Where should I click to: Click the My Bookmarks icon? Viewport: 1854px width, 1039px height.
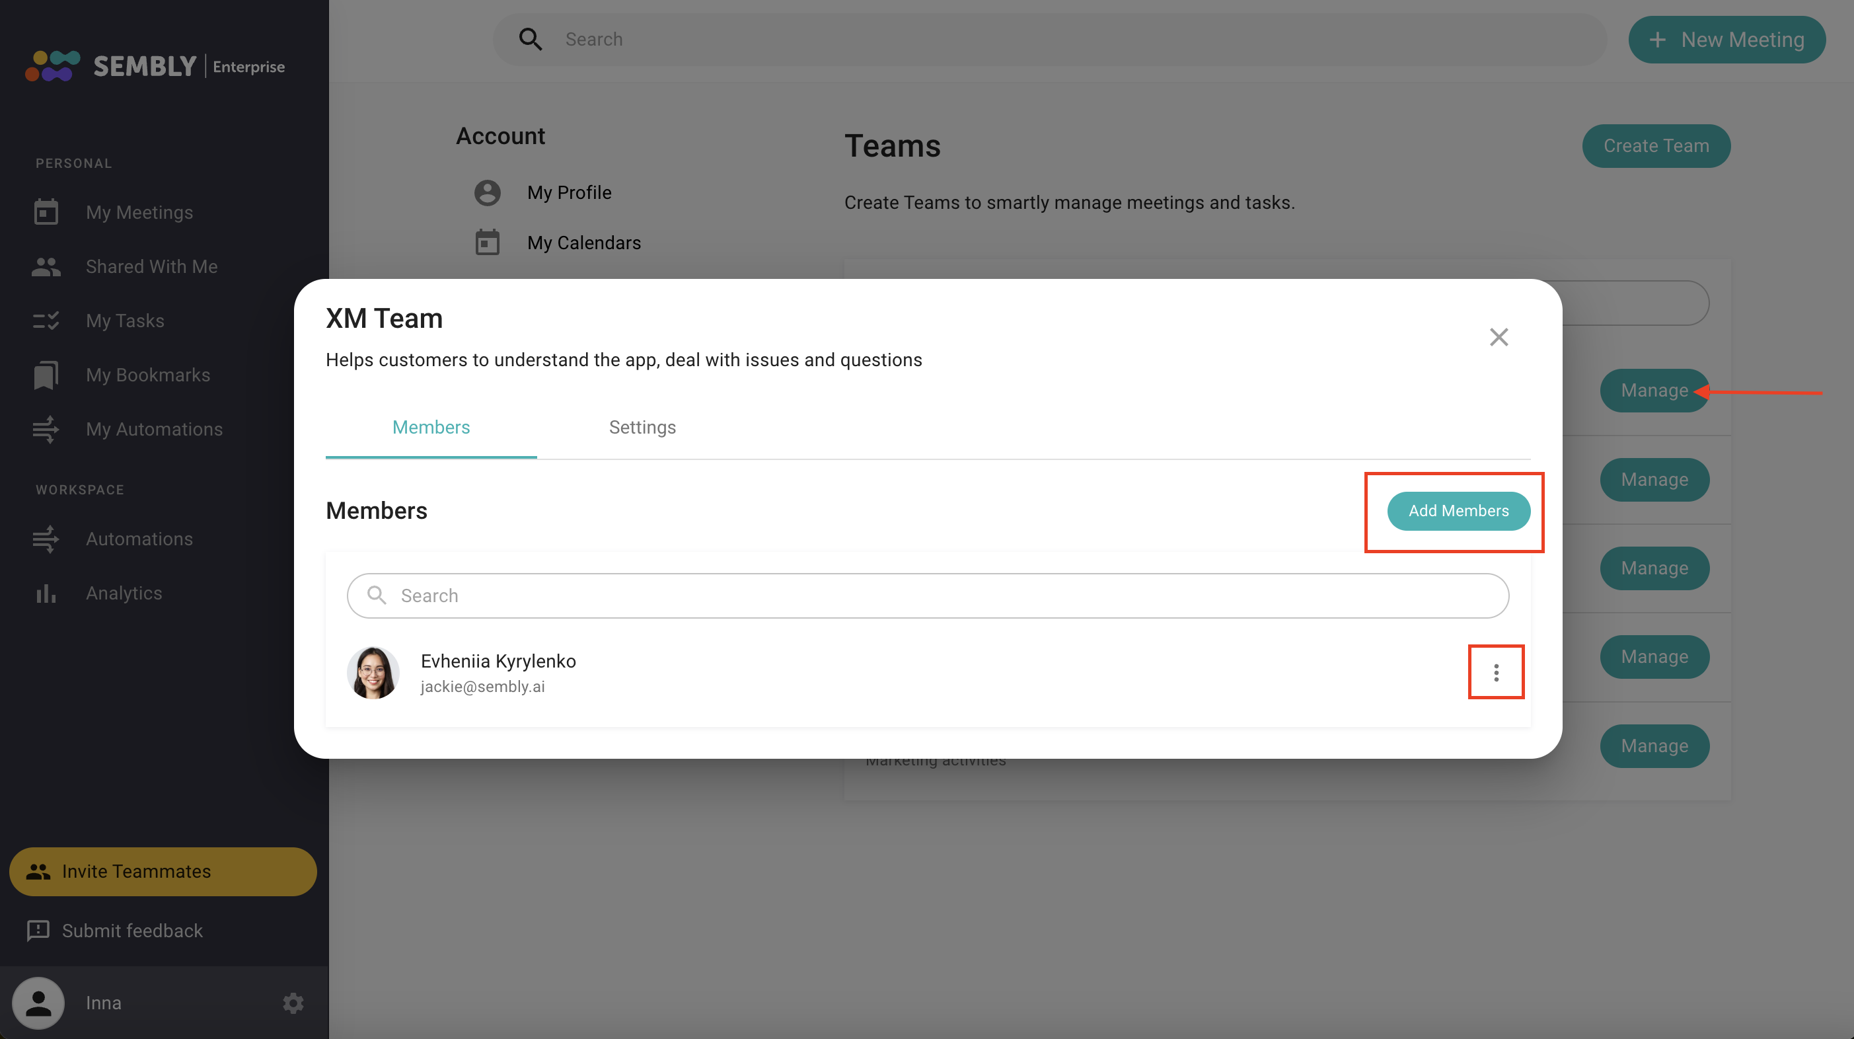pos(46,375)
